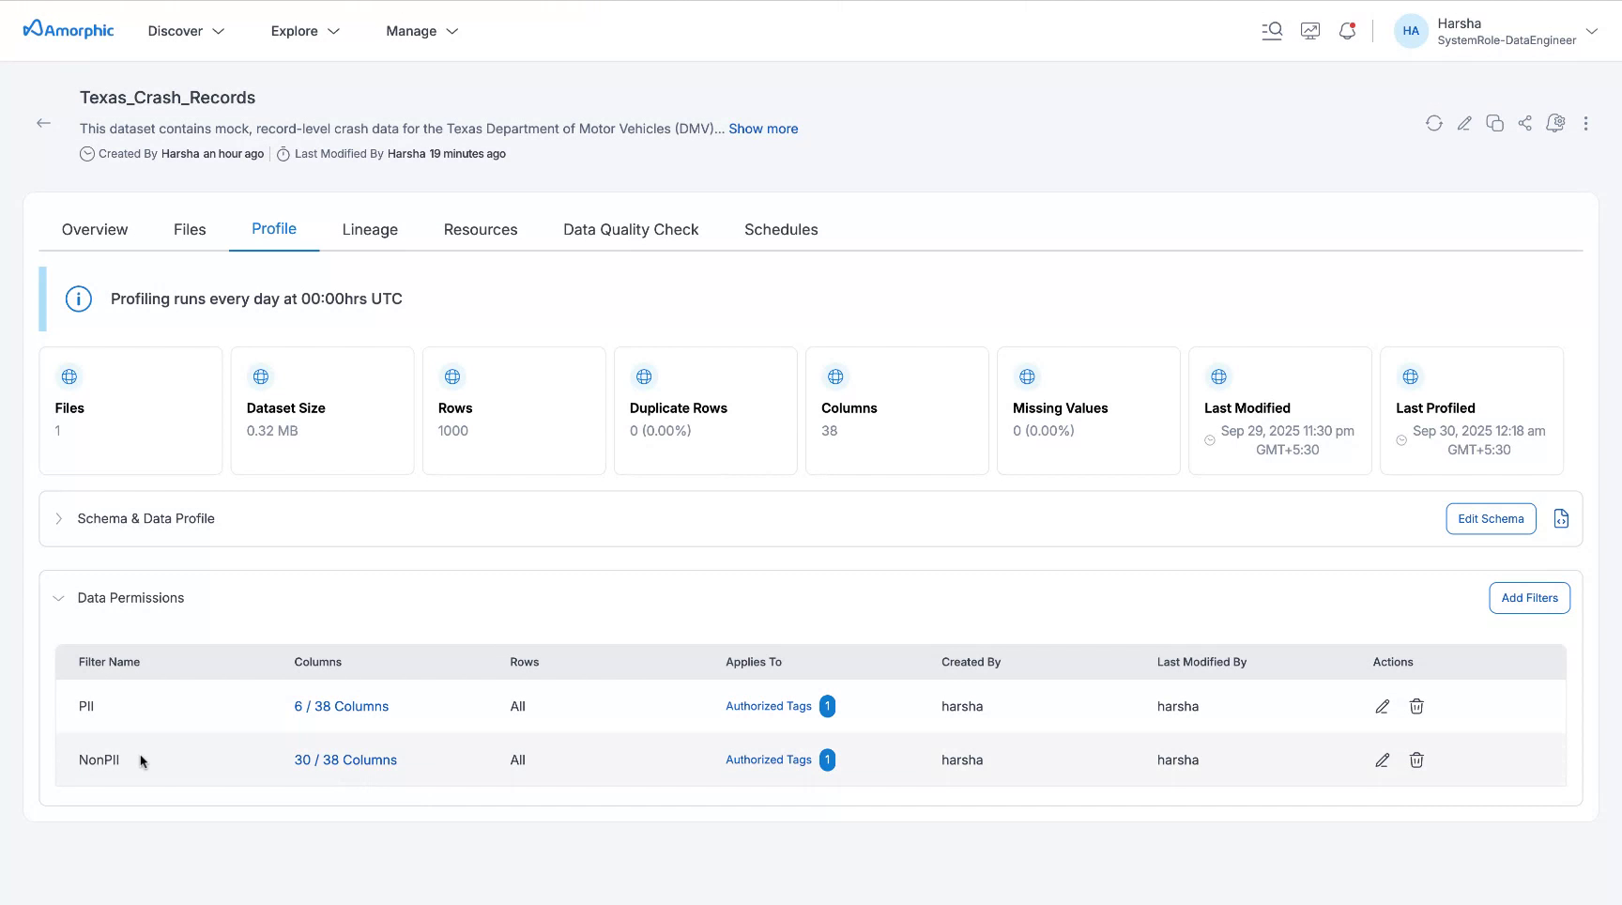Screen dimensions: 1622x905
Task: Click the back arrow beside dataset title
Action: (x=43, y=123)
